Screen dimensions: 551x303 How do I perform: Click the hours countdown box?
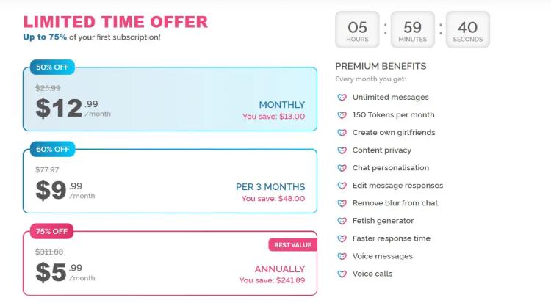357,29
